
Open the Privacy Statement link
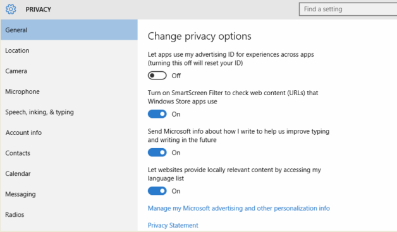173,225
